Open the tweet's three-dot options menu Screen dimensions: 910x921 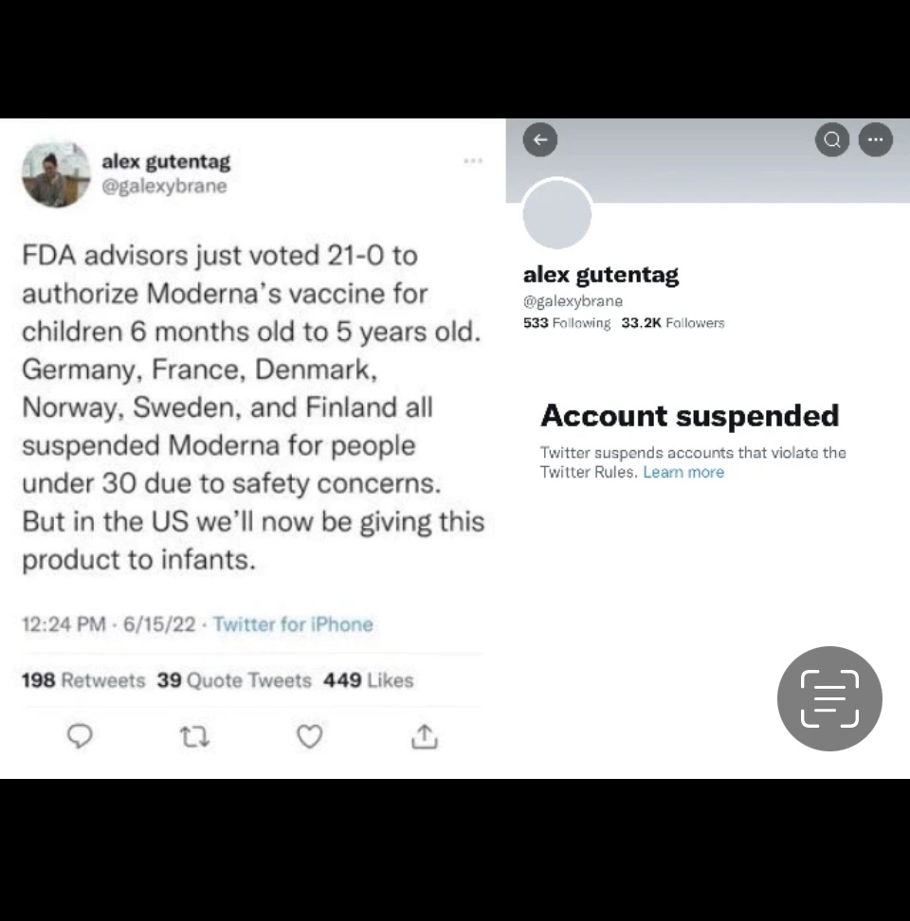click(473, 161)
